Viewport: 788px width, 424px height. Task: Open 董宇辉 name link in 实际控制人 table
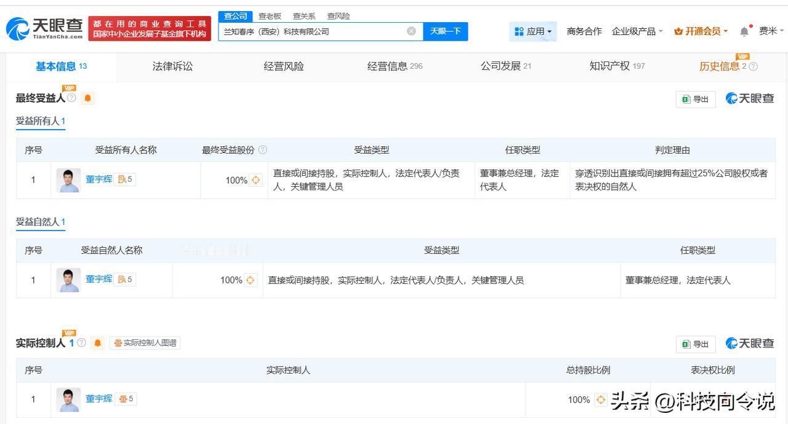coord(98,399)
